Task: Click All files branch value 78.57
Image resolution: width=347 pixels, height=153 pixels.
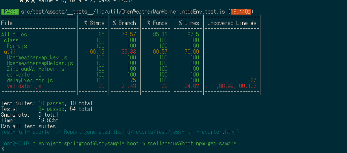Action: click(129, 35)
